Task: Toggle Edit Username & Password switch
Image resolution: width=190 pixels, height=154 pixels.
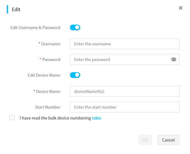Action: [x=75, y=27]
